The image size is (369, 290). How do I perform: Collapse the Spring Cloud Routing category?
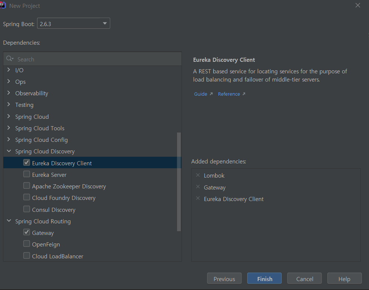[x=9, y=221]
